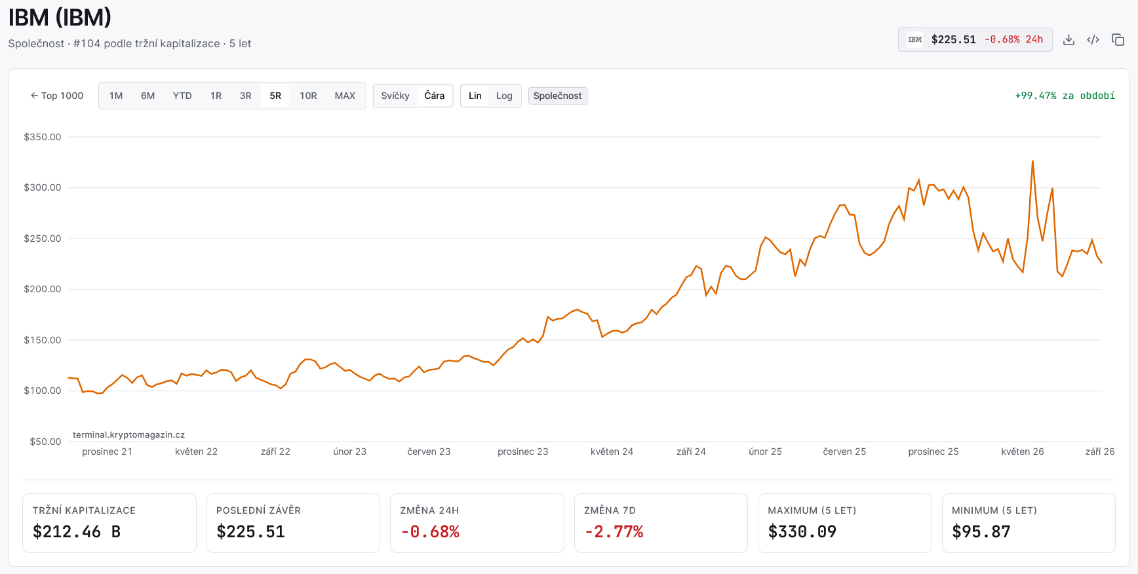Viewport: 1138px width, 574px height.
Task: Click the září 26 axis label
Action: click(x=1100, y=451)
